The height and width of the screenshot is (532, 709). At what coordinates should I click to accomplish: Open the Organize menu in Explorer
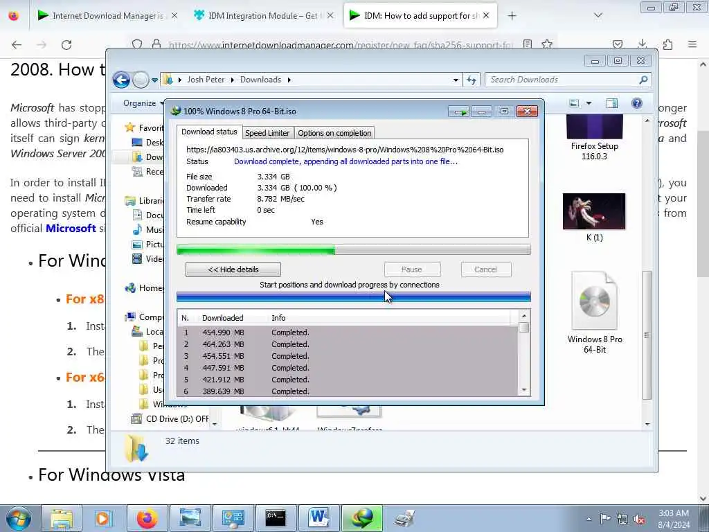pyautogui.click(x=143, y=103)
